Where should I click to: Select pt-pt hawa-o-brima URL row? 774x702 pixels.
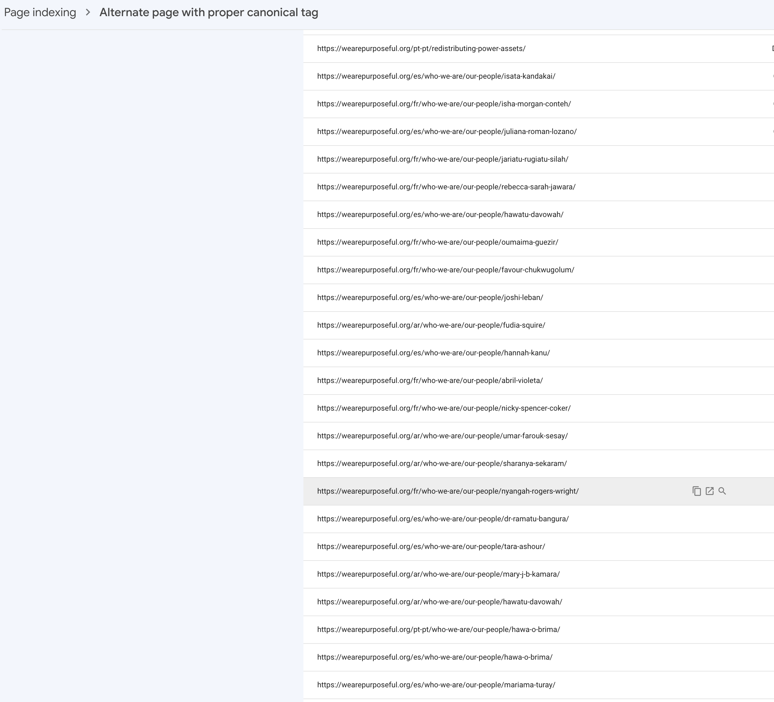(539, 629)
